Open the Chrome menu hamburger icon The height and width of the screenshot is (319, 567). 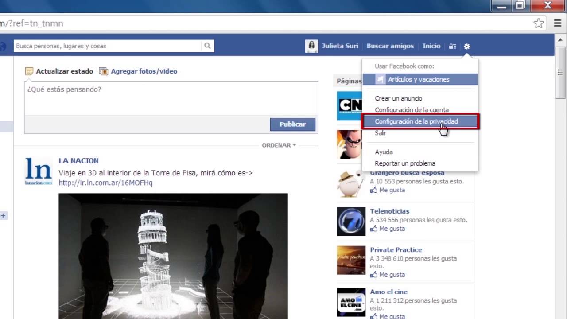(558, 23)
